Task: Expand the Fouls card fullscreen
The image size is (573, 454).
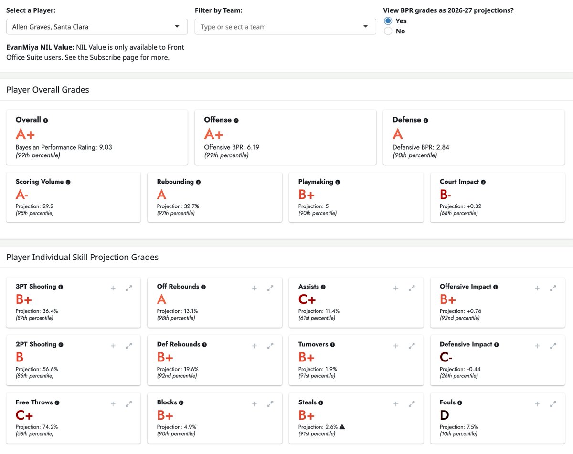Action: pyautogui.click(x=553, y=404)
